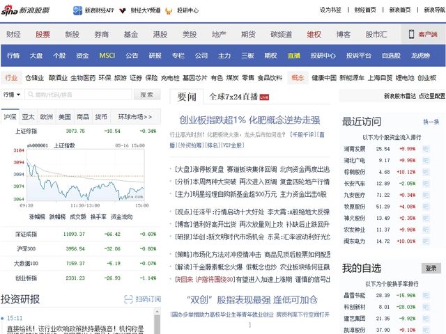This screenshot has height=334, width=446.
Task: Open 直播 in the blue nav bar
Action: tap(294, 56)
